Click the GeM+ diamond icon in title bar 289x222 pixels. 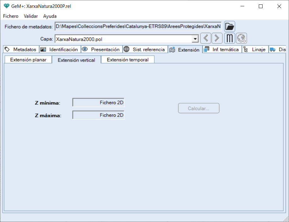coord(6,6)
